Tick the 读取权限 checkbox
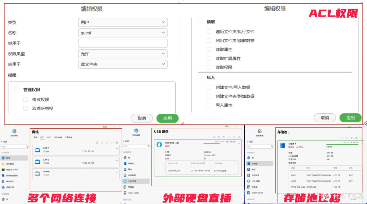This screenshot has height=204, width=367. [209, 67]
